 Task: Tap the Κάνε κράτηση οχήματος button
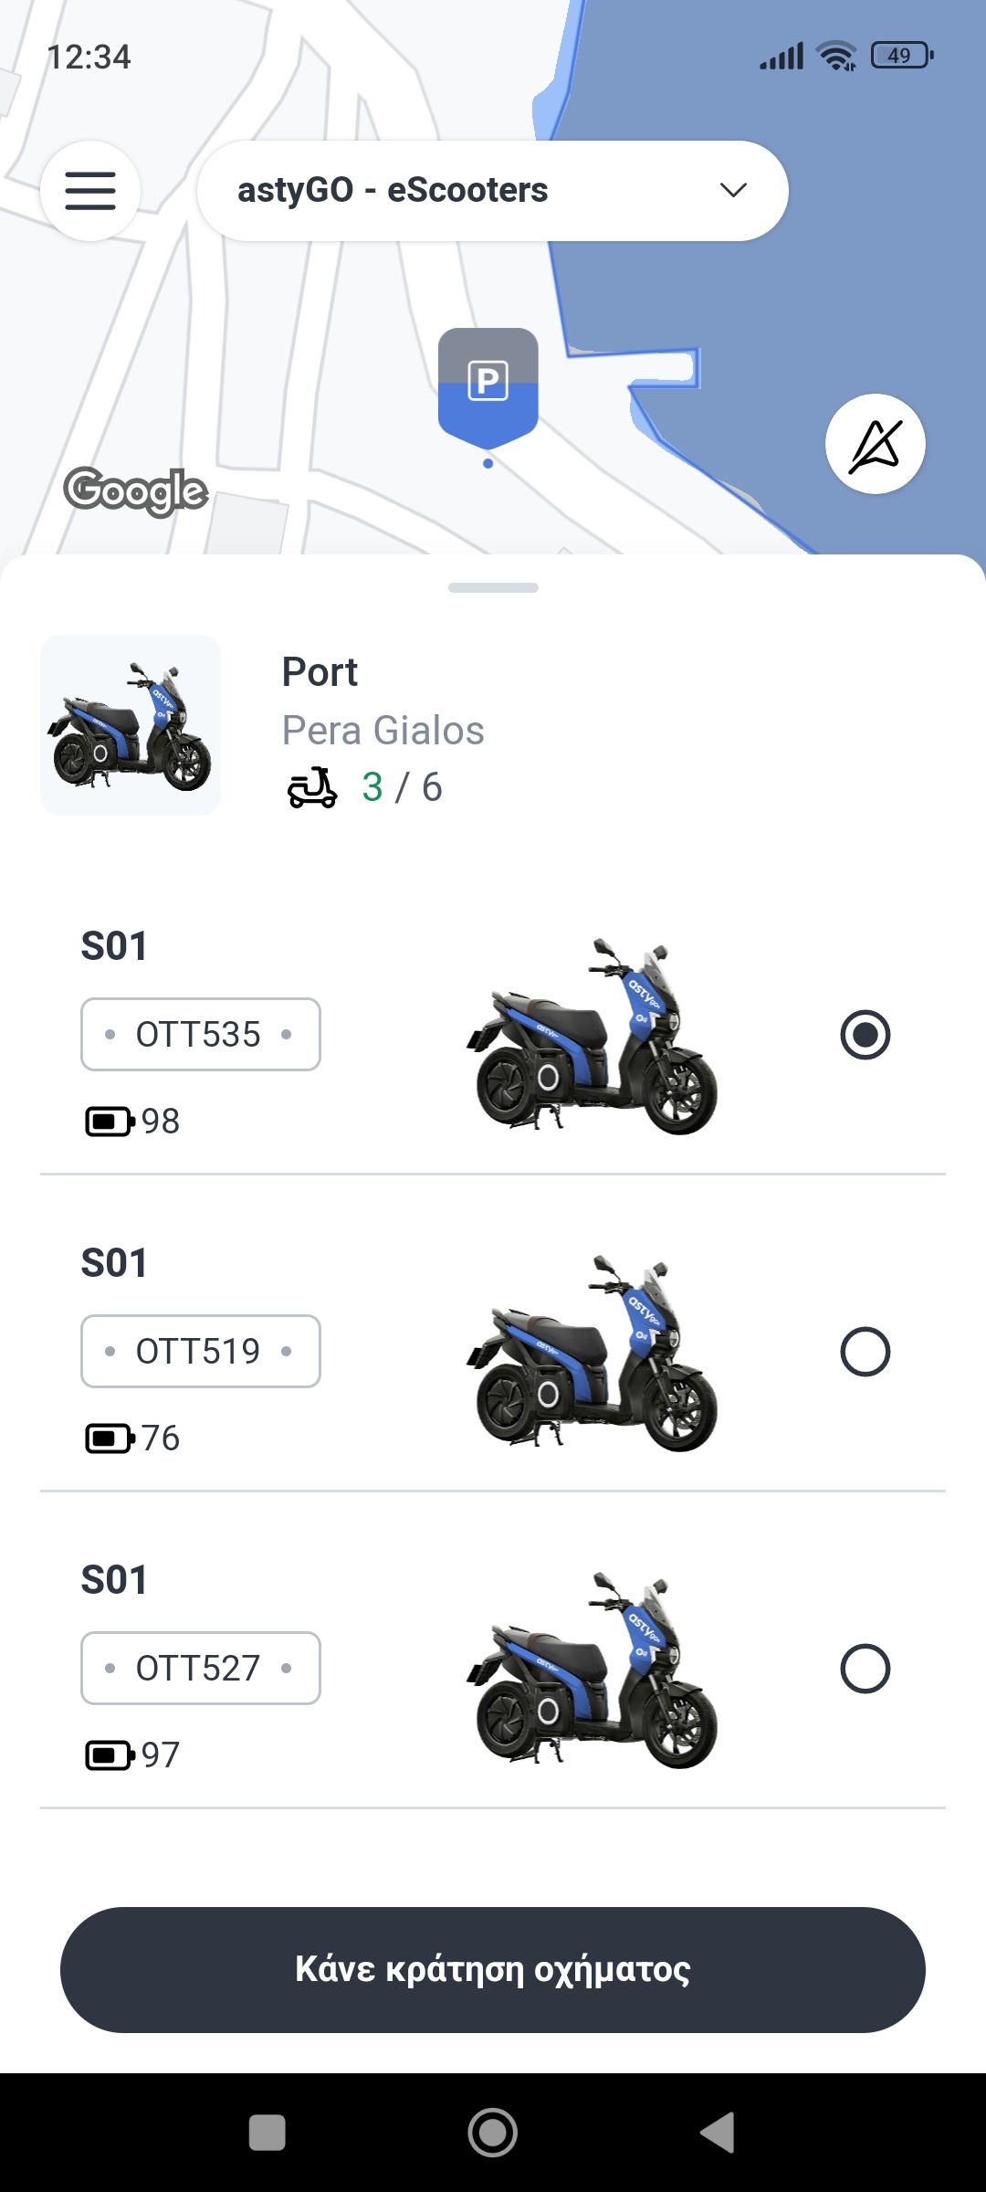tap(493, 1970)
